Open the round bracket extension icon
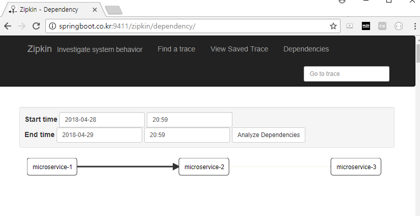The width and height of the screenshot is (420, 216). 399,26
